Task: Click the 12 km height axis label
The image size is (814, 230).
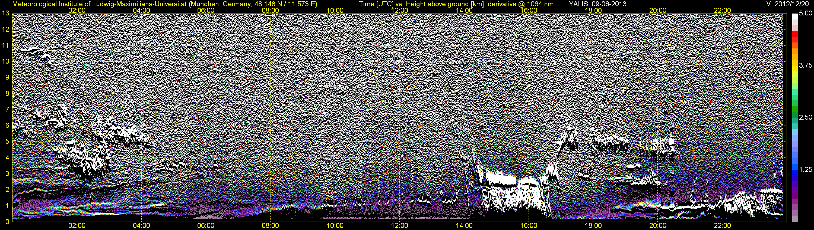Action: (x=6, y=29)
